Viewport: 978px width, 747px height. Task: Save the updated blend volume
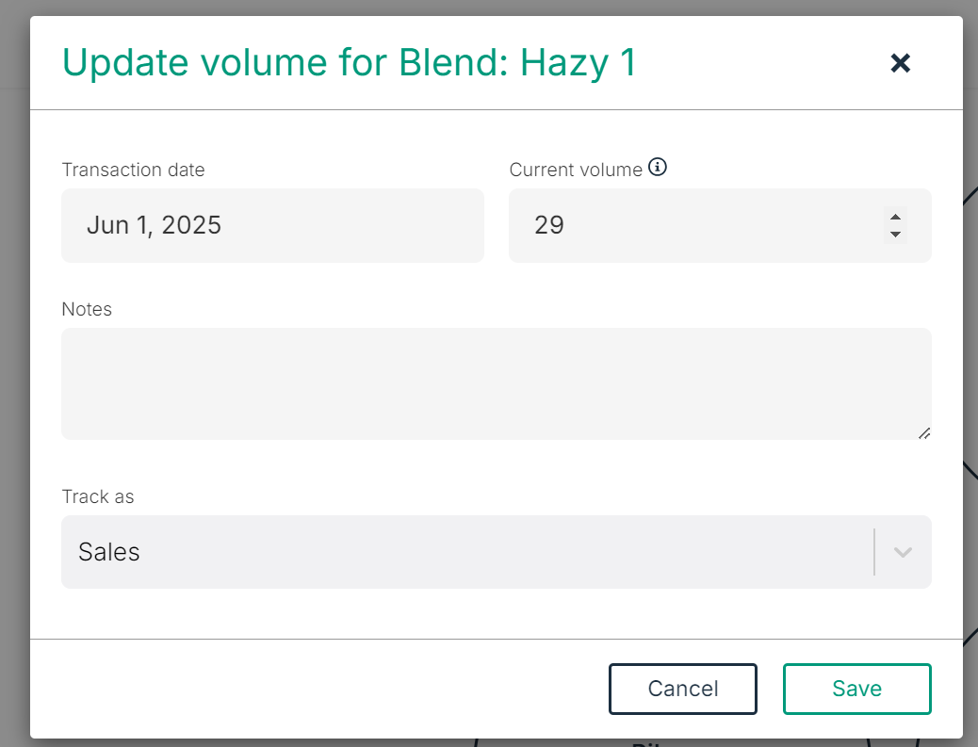pyautogui.click(x=857, y=689)
